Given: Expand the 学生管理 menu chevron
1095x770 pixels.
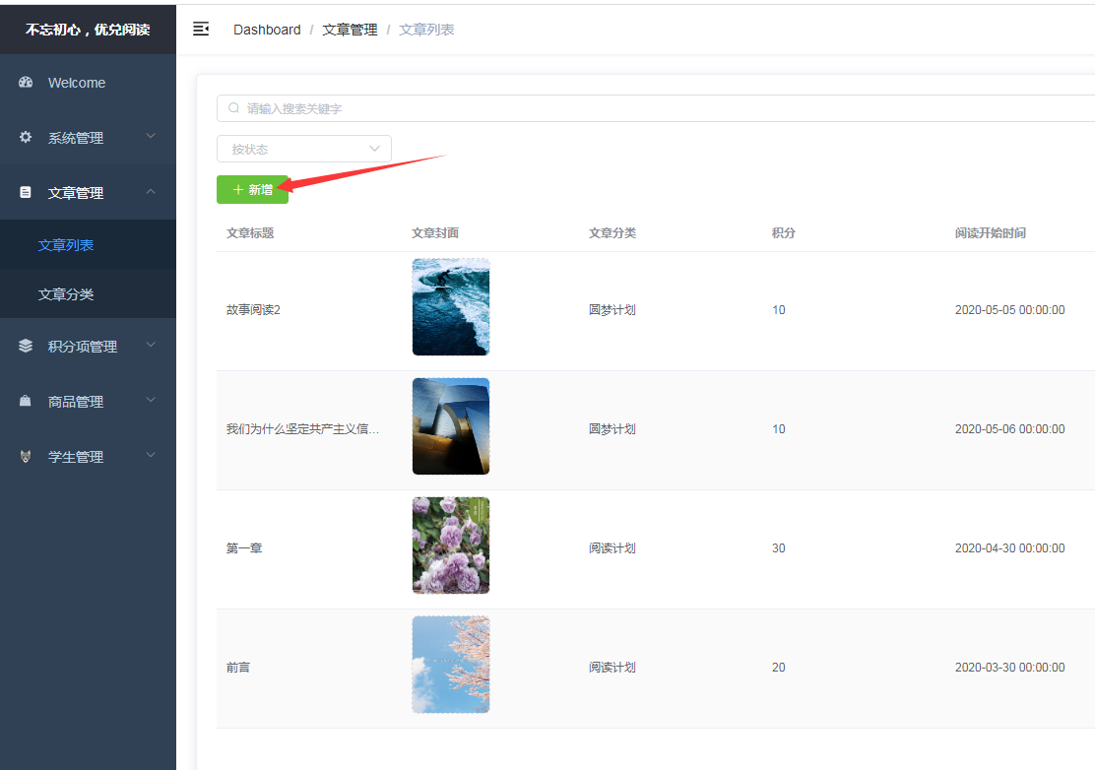Looking at the screenshot, I should 151,456.
